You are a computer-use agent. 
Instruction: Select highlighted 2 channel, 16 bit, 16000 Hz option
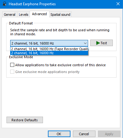(49, 53)
